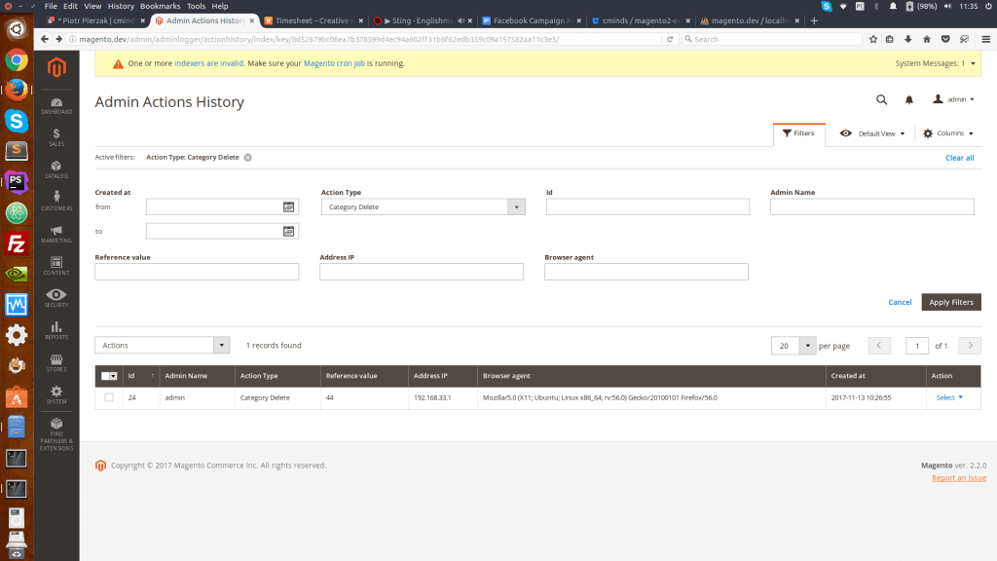Remove the Category Delete active filter
Viewport: 997px width, 561px height.
click(x=248, y=157)
